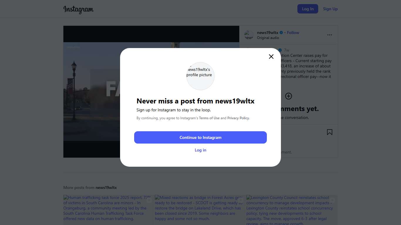The width and height of the screenshot is (401, 225).
Task: Click the Log in link below Continue button
Action: [x=201, y=150]
